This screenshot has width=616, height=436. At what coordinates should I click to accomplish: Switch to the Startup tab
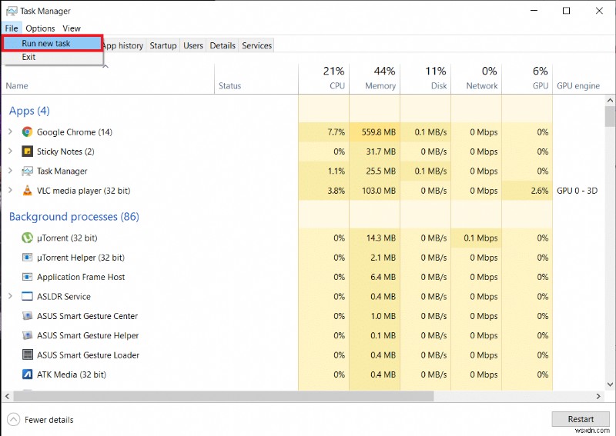point(163,45)
